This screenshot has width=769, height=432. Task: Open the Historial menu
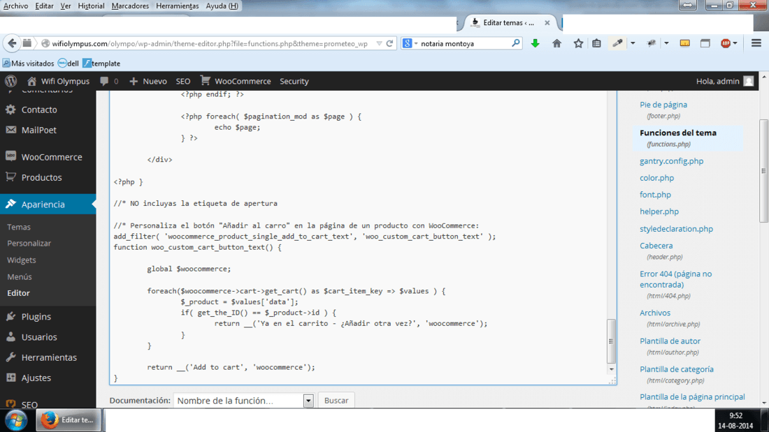click(91, 6)
